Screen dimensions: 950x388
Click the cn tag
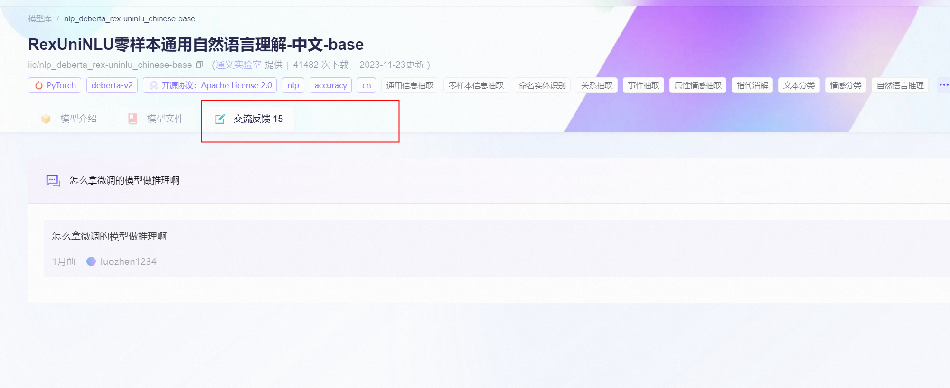(x=367, y=85)
